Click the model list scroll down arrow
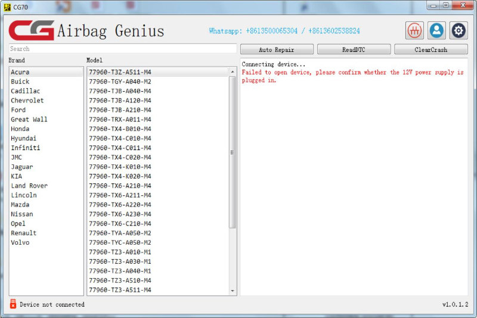 [233, 291]
